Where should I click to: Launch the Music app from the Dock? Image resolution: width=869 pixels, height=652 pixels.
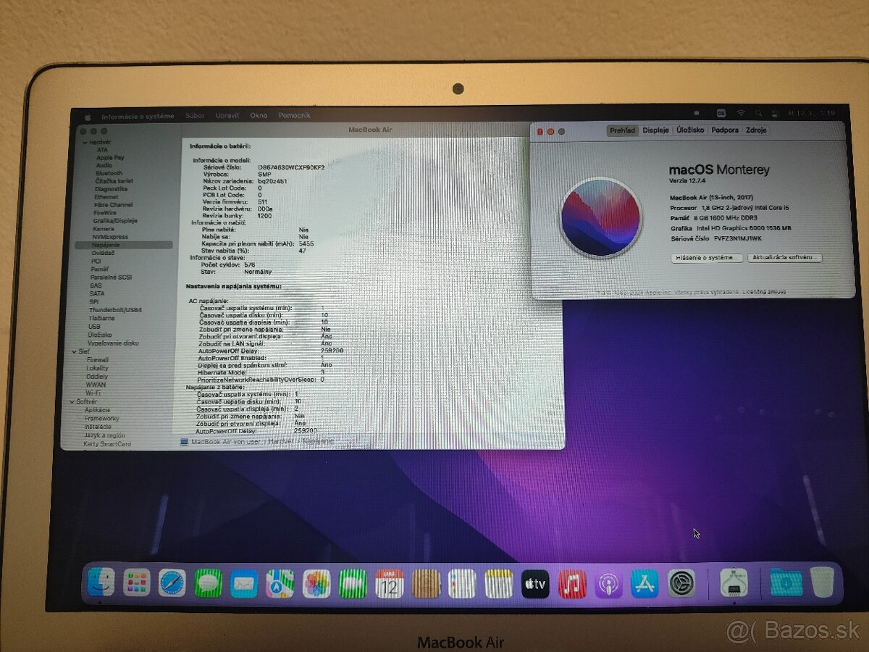572,585
